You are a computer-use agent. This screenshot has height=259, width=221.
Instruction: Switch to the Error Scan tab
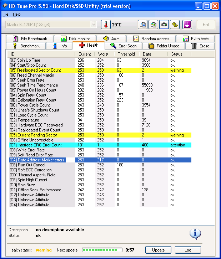click(x=123, y=46)
